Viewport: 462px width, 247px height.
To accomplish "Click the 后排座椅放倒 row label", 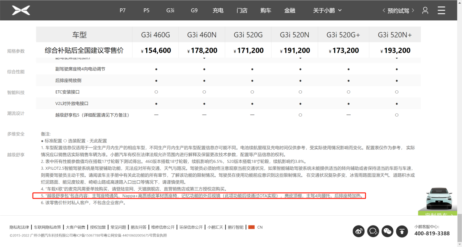I will tap(69, 81).
